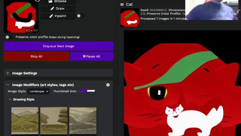Open the Draw tool
The height and width of the screenshot is (136, 241).
[x=58, y=9]
